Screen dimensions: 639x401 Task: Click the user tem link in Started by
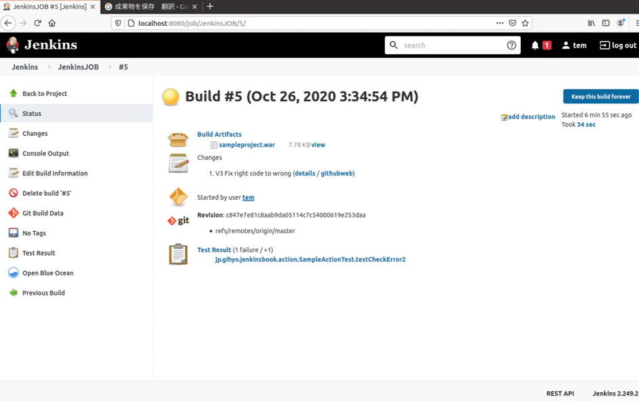pyautogui.click(x=248, y=197)
